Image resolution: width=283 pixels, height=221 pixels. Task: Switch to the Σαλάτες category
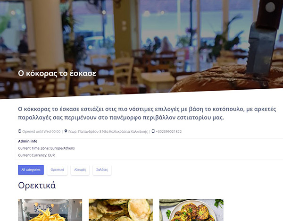click(102, 170)
